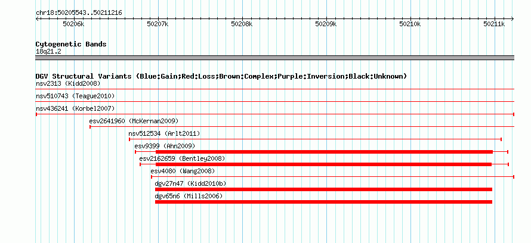Click the 50207k ruler mark
The height and width of the screenshot is (243, 531).
(158, 24)
